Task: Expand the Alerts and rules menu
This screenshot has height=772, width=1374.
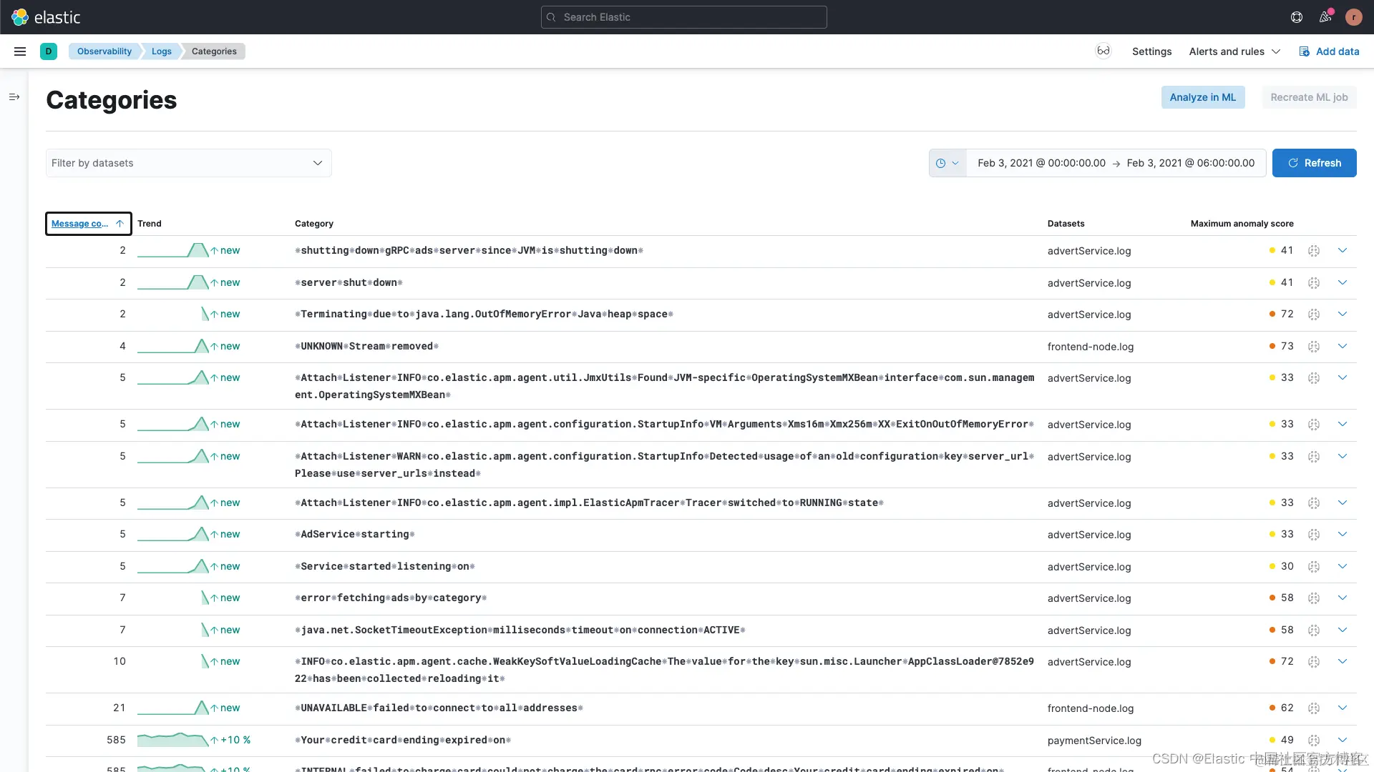Action: [x=1234, y=51]
